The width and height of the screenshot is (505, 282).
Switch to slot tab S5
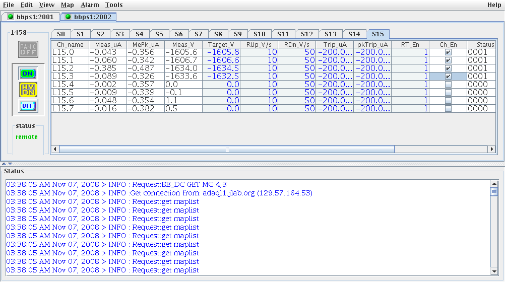(x=159, y=34)
